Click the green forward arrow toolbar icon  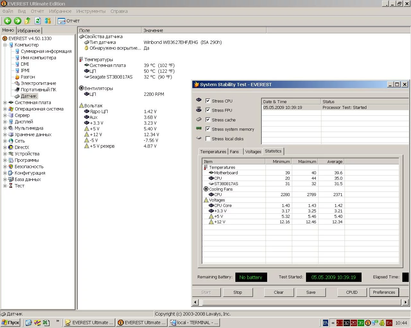[18, 21]
